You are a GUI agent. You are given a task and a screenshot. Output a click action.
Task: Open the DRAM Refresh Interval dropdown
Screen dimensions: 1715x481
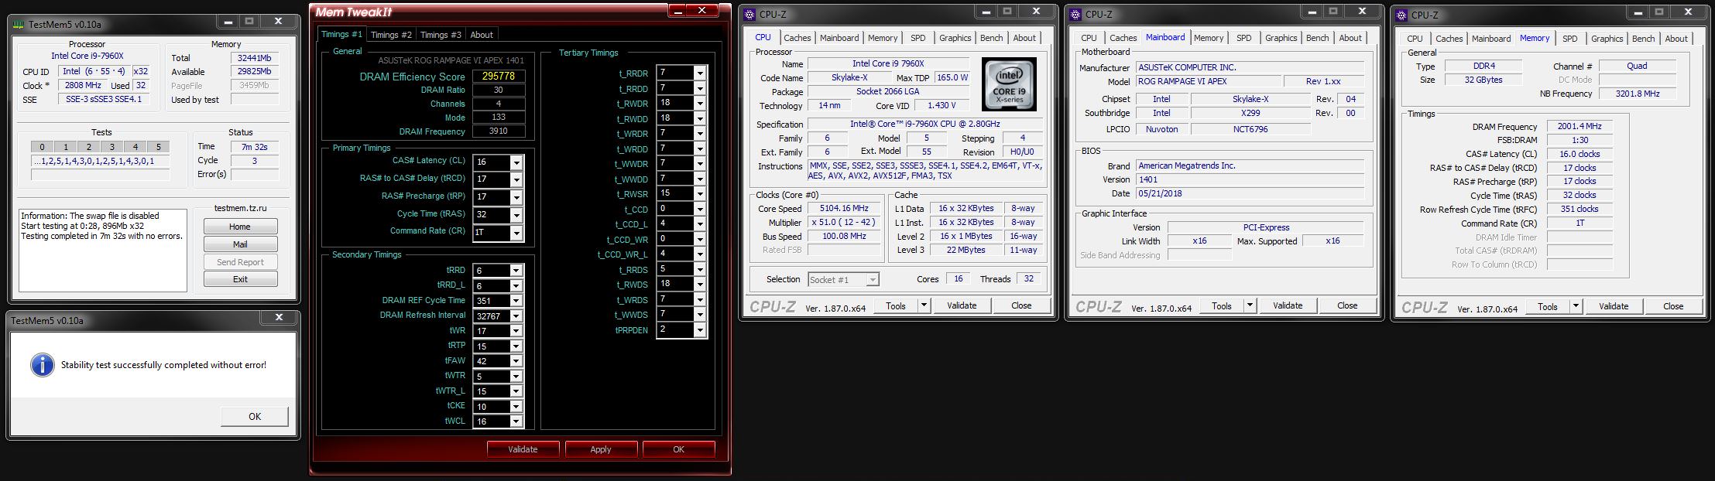click(516, 316)
